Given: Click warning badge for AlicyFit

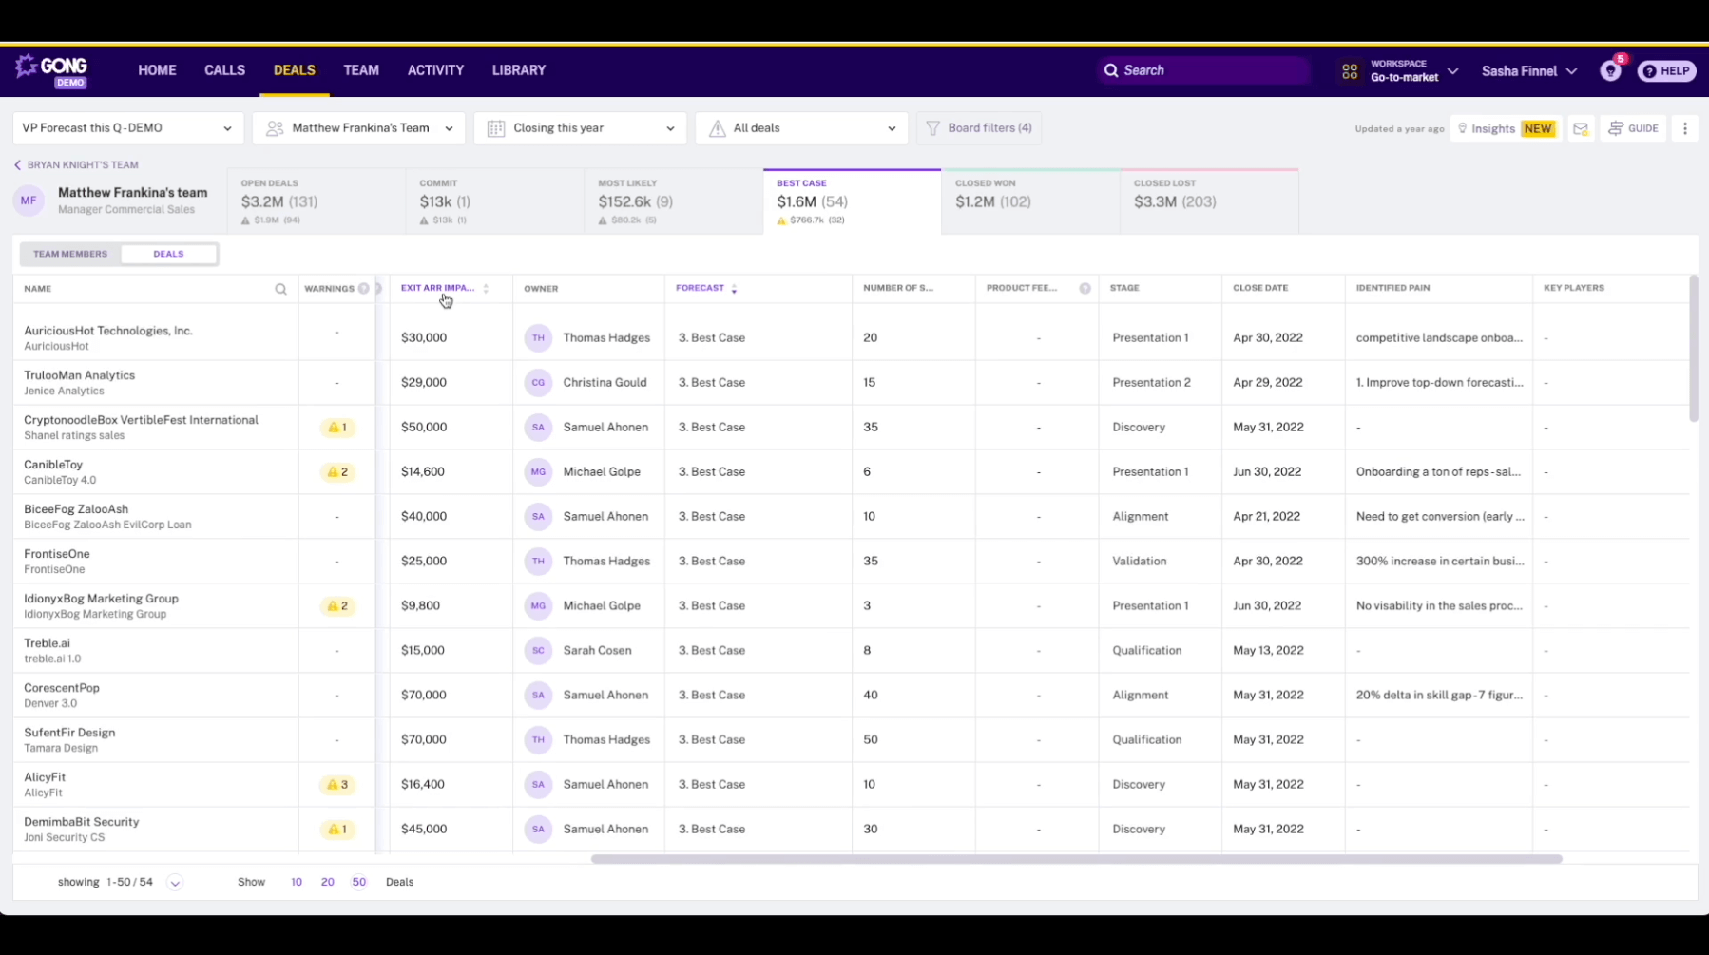Looking at the screenshot, I should pos(337,785).
